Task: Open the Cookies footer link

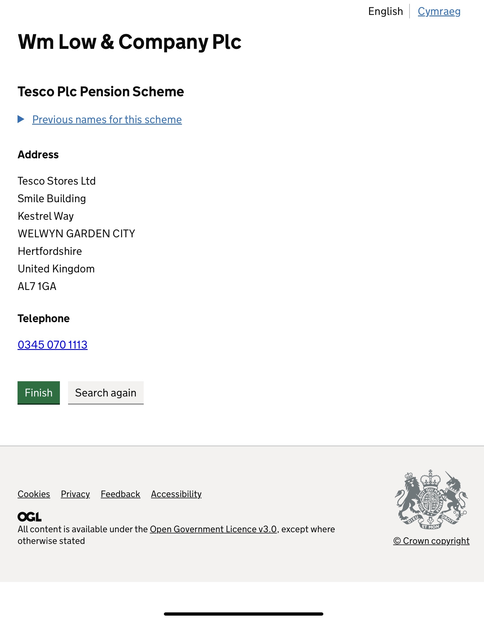Action: pos(34,494)
